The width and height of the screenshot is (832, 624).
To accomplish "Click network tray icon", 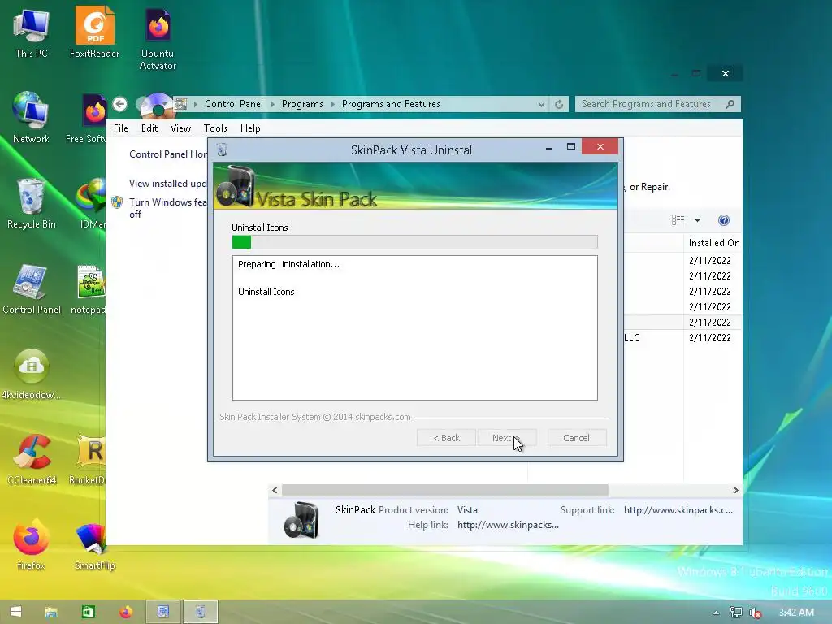I will 735,613.
